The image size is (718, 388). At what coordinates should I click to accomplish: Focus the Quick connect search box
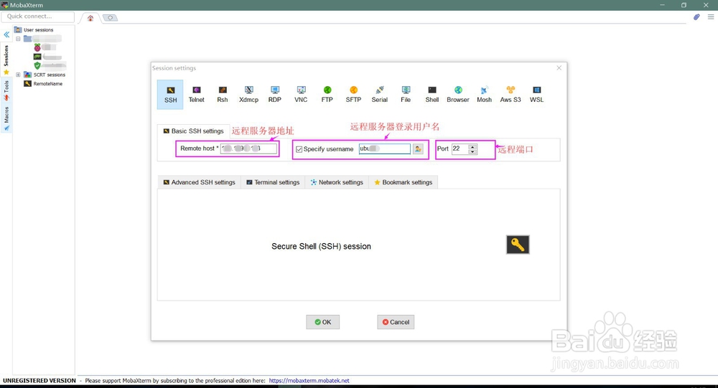coord(38,16)
